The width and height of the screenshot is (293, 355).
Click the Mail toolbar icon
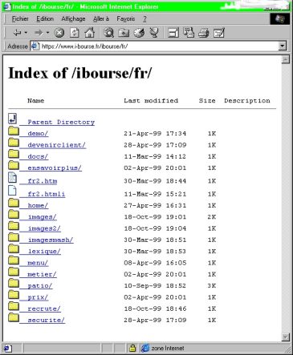tap(189, 33)
